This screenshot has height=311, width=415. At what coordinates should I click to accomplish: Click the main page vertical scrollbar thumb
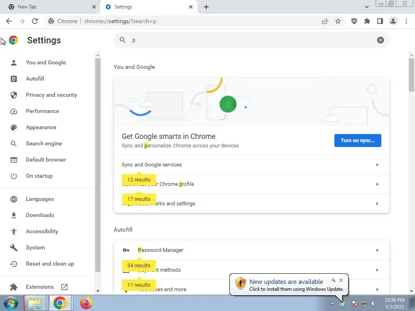tap(411, 75)
